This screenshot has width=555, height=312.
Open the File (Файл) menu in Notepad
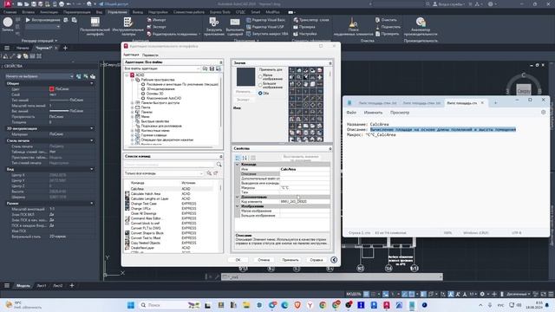351,113
